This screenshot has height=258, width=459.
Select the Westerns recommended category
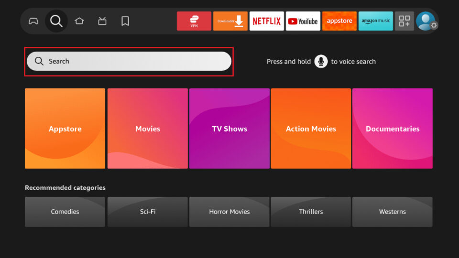click(x=393, y=212)
